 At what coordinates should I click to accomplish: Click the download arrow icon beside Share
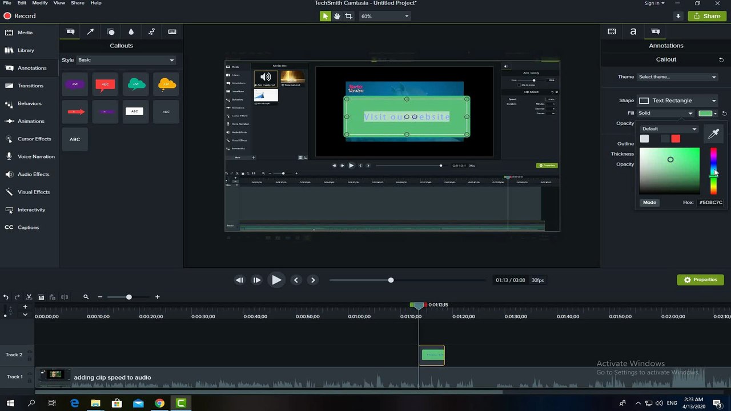coord(678,16)
